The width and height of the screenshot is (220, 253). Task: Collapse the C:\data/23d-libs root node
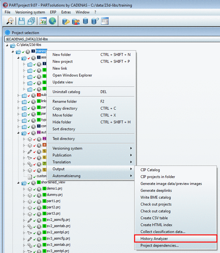[7, 46]
